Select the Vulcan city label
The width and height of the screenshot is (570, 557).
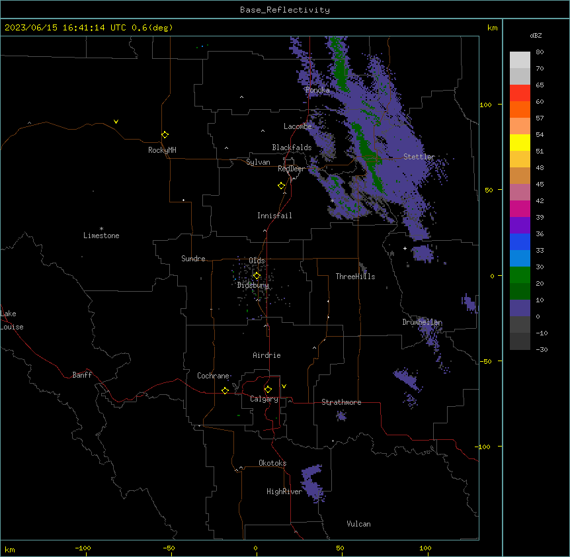(x=358, y=524)
